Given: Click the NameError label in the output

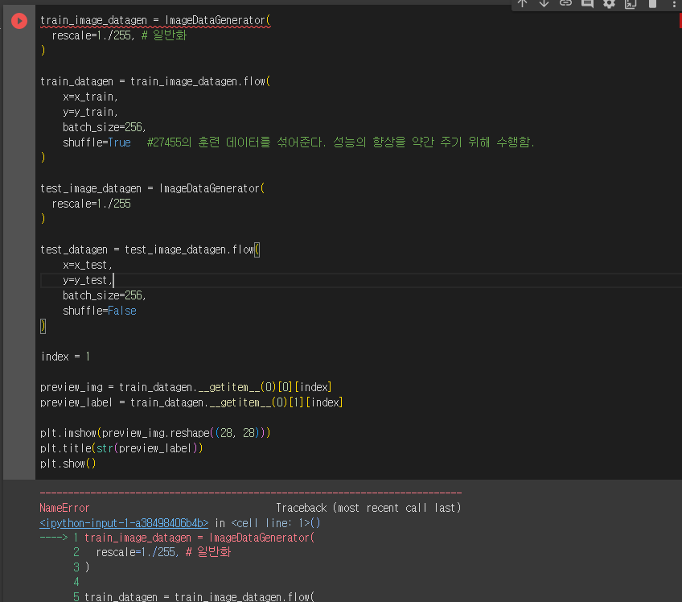Looking at the screenshot, I should pyautogui.click(x=64, y=508).
